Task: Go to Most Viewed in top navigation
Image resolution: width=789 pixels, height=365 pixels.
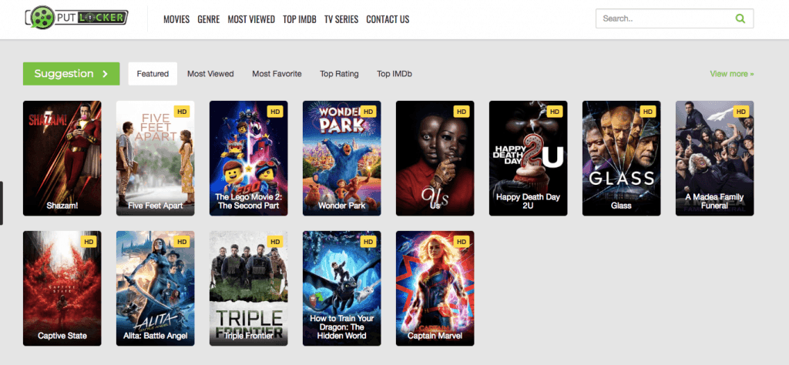Action: pos(251,19)
